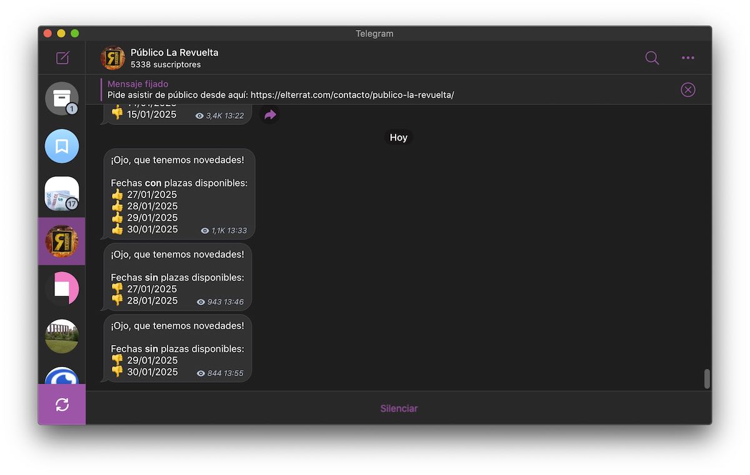Click thumbs up emoji beside 28/01/2025

[117, 206]
